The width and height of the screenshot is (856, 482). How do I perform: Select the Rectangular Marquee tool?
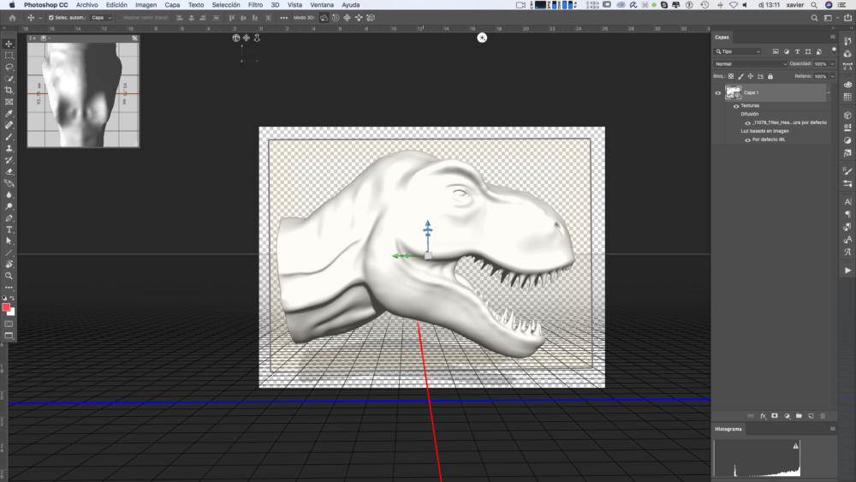(9, 55)
